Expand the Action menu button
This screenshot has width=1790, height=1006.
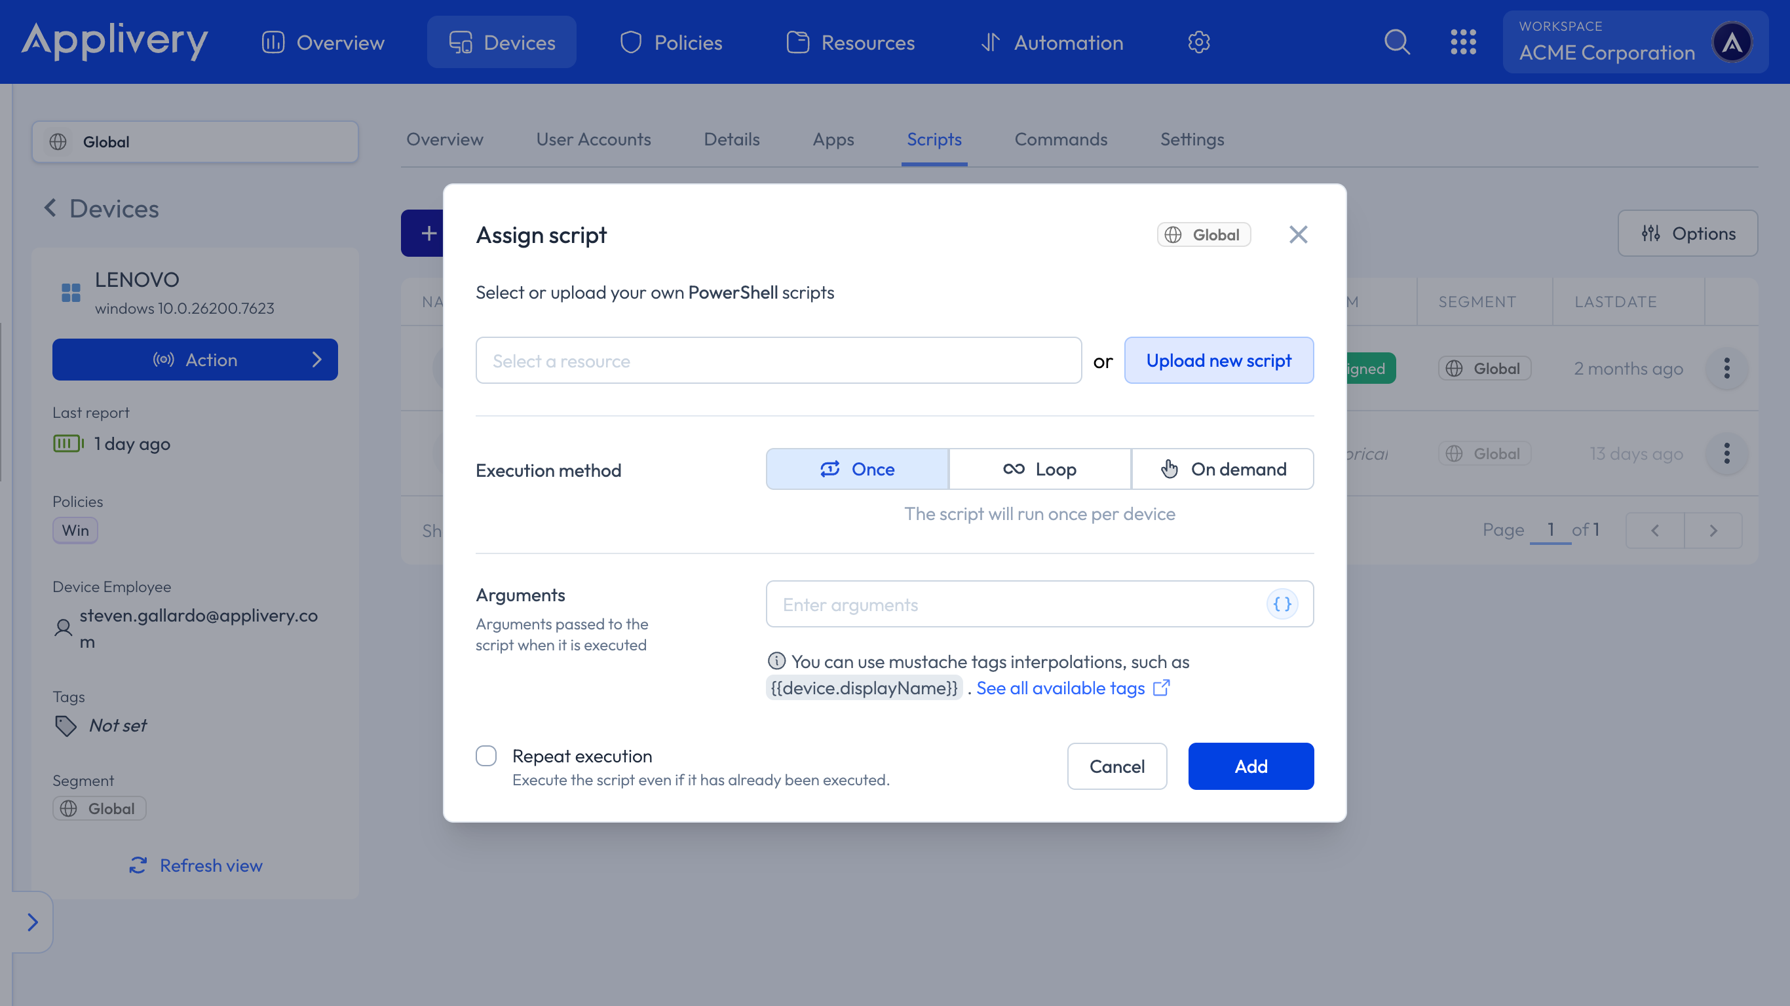coord(195,359)
